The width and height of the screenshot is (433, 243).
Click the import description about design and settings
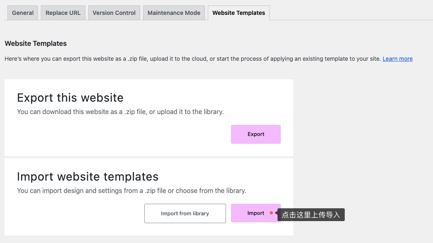point(131,191)
